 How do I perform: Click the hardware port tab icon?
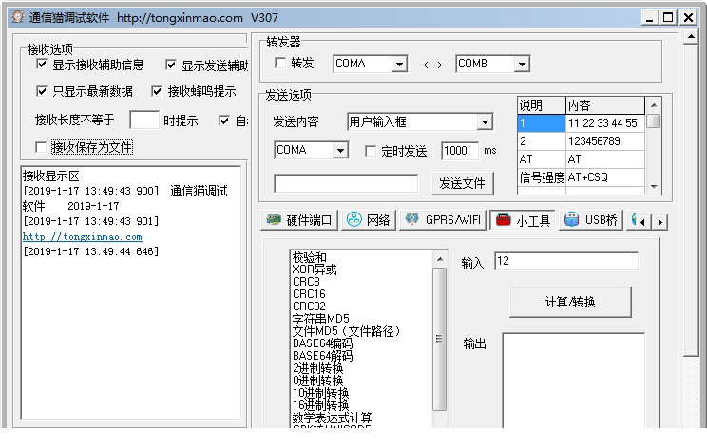tap(274, 220)
